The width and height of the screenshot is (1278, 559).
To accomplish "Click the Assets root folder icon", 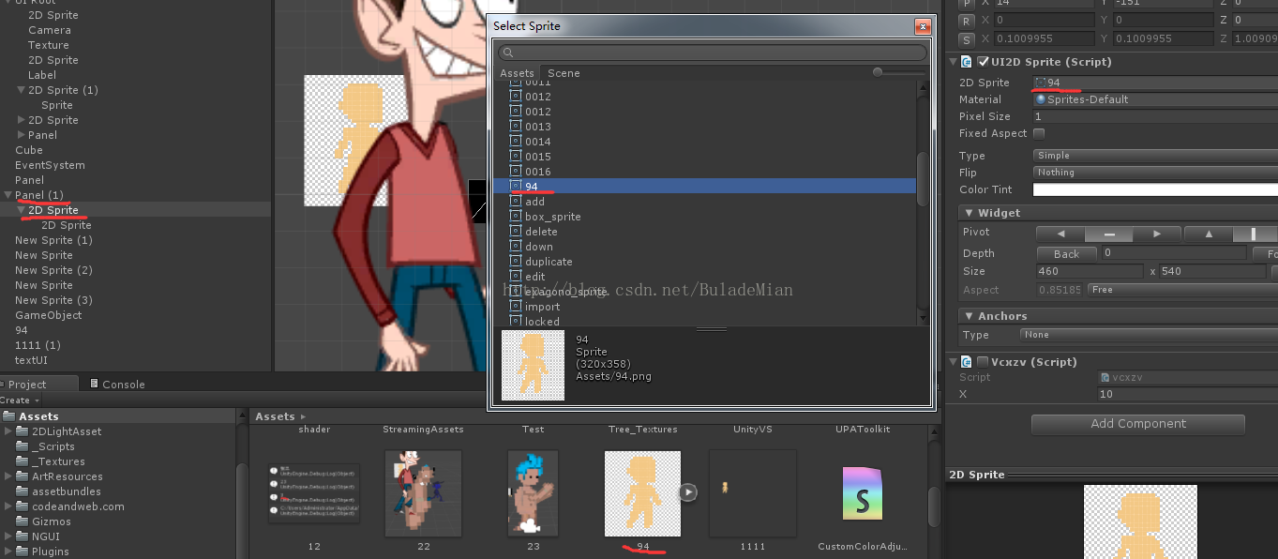I will (x=8, y=416).
